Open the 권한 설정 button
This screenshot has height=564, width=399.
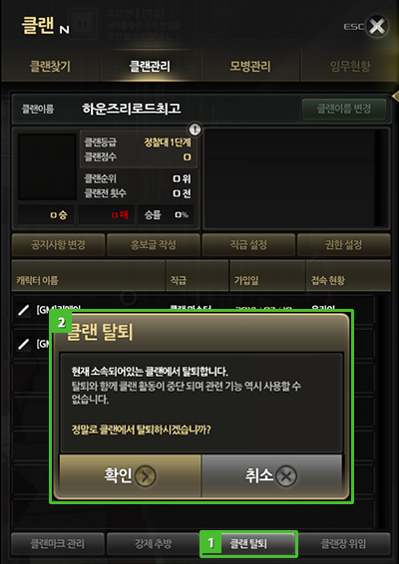click(x=343, y=245)
